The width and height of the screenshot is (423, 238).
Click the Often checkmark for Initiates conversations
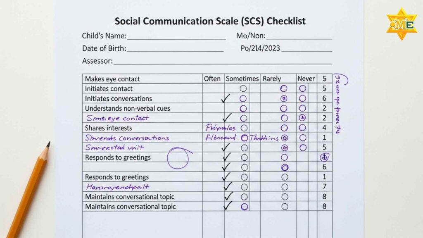[226, 99]
